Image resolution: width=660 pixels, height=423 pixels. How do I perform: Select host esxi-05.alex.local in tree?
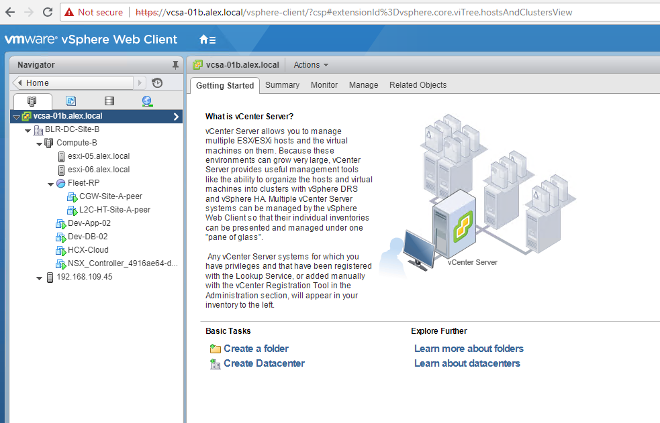[x=99, y=156]
